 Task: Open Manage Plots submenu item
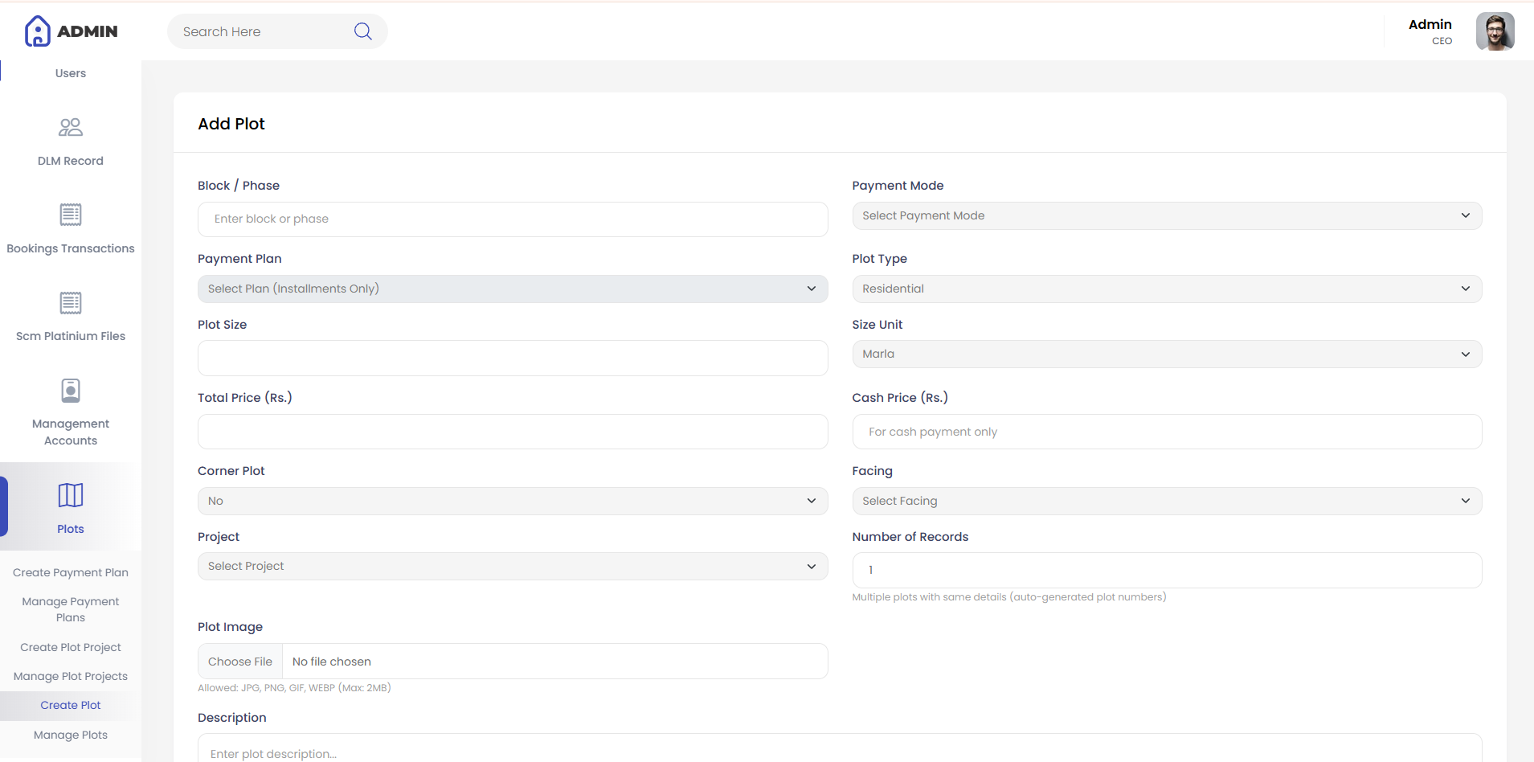[71, 735]
